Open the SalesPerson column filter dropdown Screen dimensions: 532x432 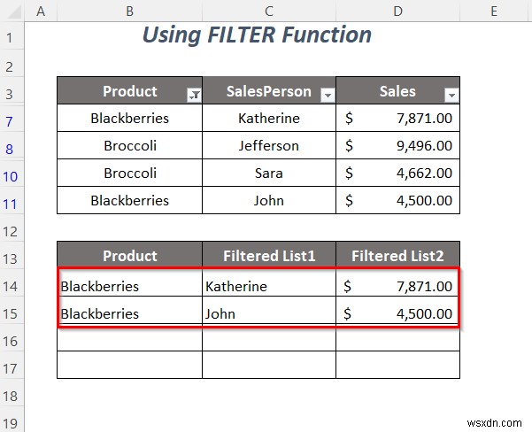[x=327, y=95]
